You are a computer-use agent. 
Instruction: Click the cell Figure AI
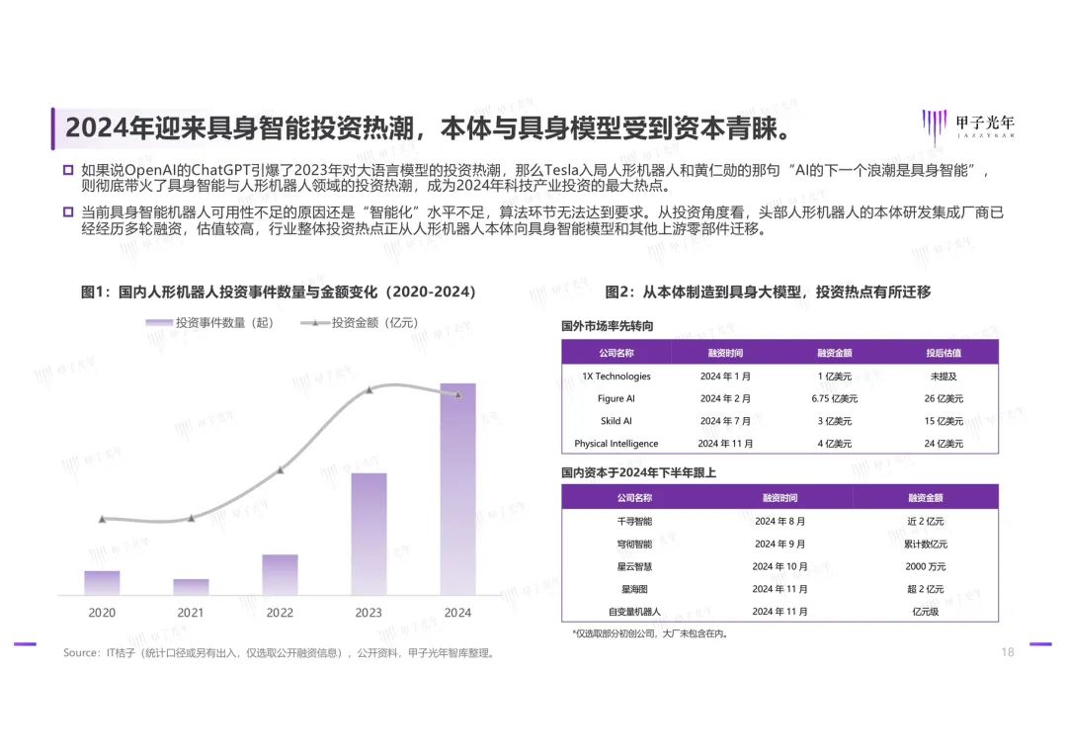(616, 399)
